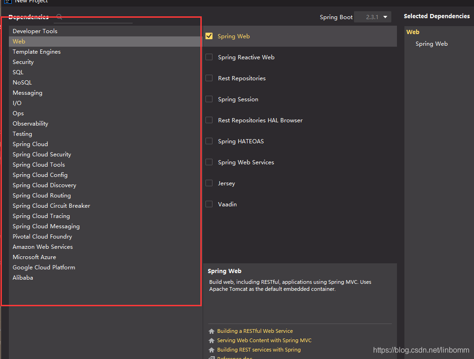Uncheck the Spring Web checkbox
The image size is (474, 359).
click(x=209, y=36)
